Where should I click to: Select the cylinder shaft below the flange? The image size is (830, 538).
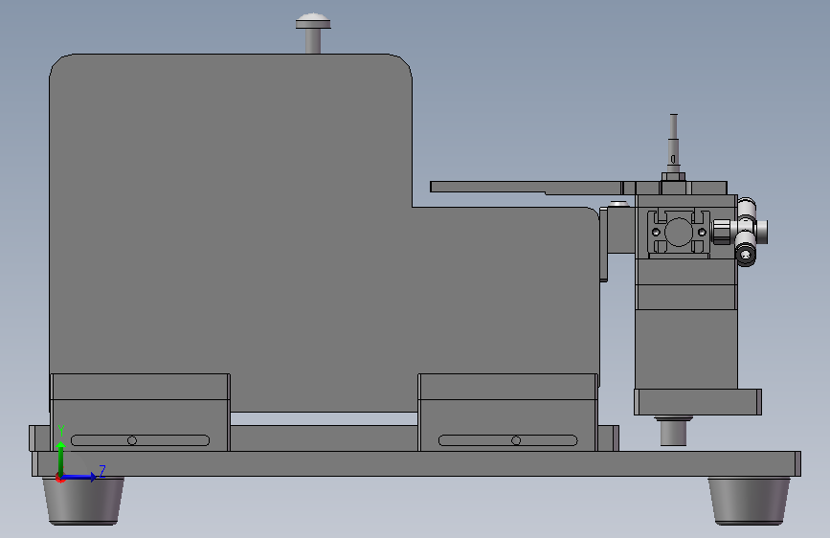[673, 431]
